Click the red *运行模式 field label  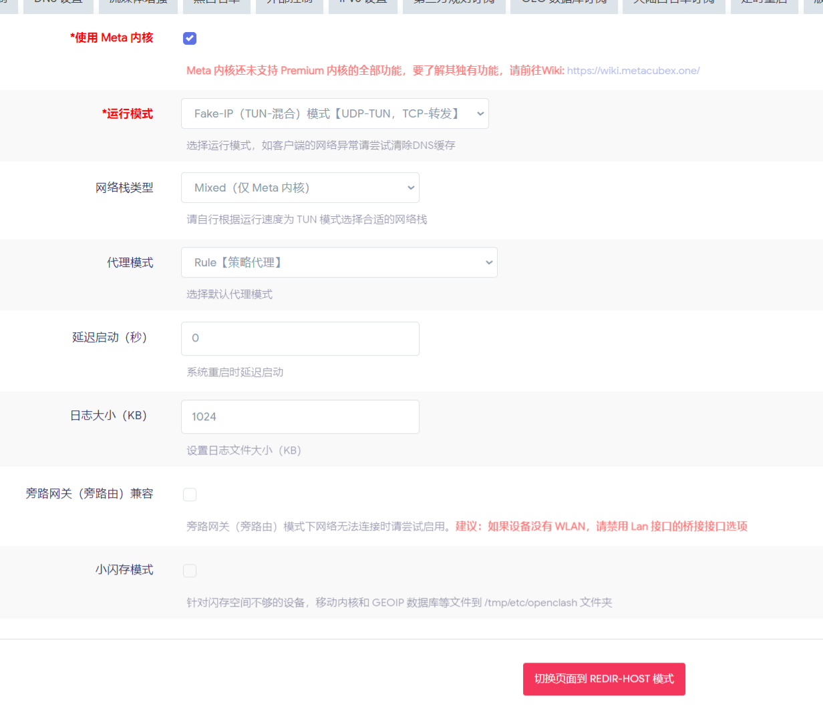coord(127,113)
